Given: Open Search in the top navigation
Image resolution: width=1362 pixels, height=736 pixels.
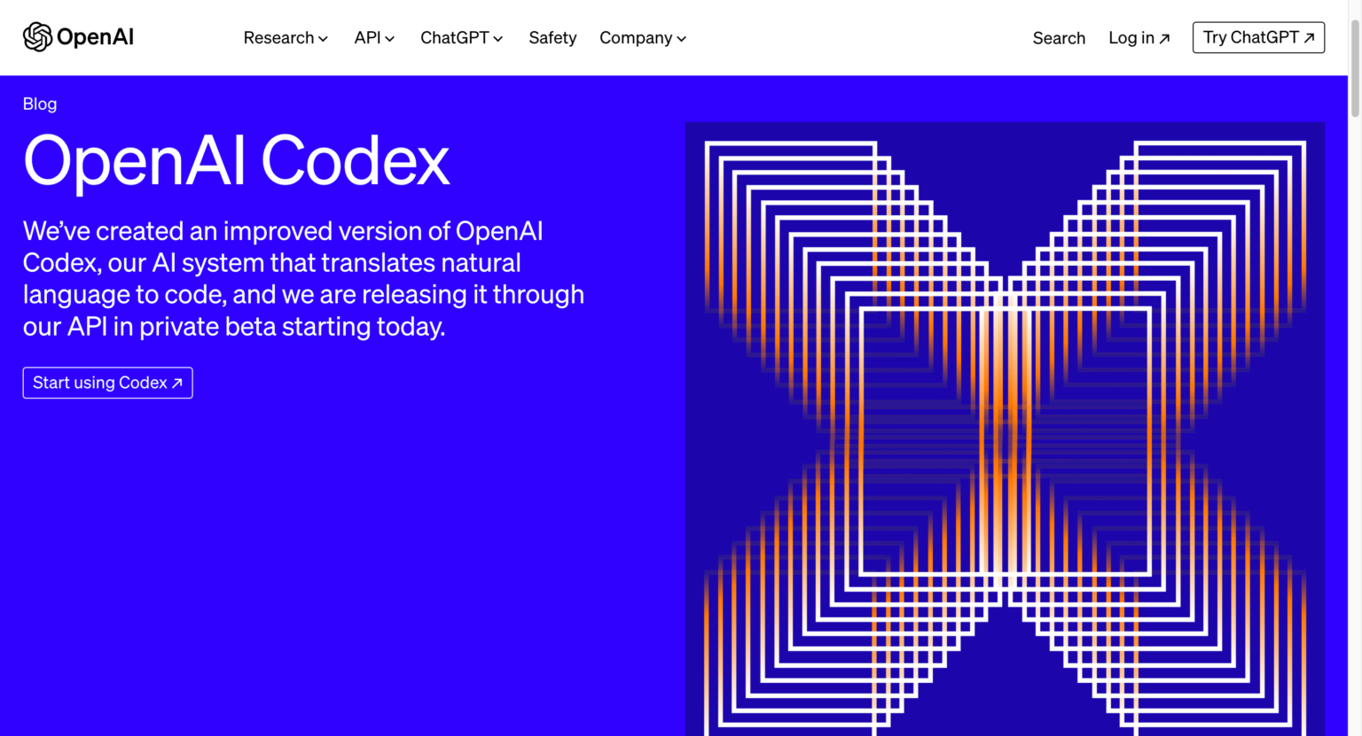Looking at the screenshot, I should (x=1059, y=38).
